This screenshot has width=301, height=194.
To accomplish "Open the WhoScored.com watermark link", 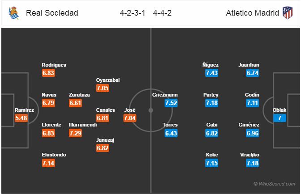I will point(274,184).
